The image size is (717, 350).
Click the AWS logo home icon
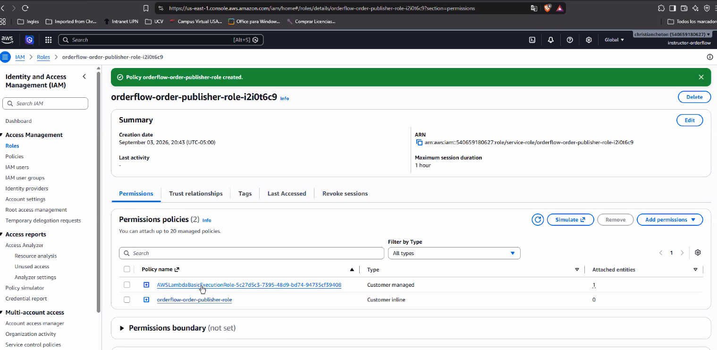tap(7, 40)
